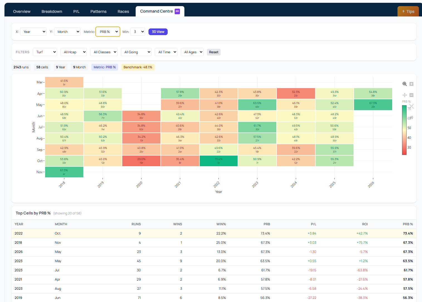
Task: Select the 2022 Oct table row
Action: coord(214,233)
